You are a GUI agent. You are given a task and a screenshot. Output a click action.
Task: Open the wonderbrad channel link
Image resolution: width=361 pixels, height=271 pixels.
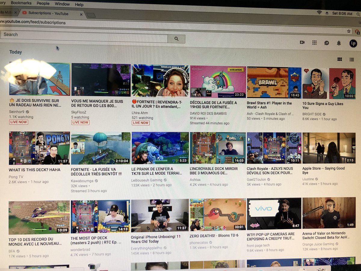(81, 250)
